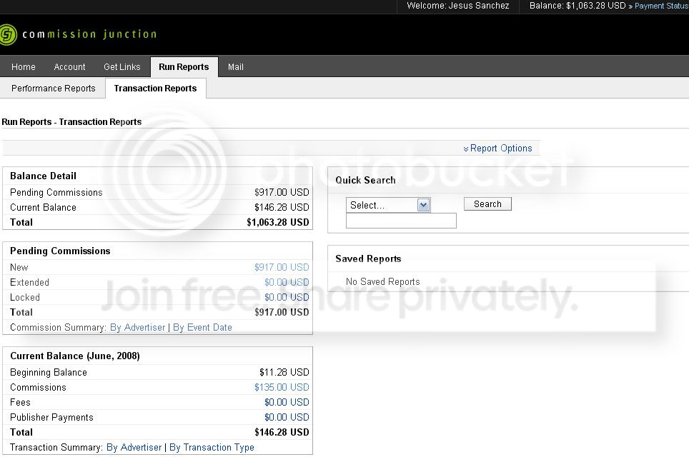Image resolution: width=689 pixels, height=457 pixels.
Task: Click the Quick Search heading
Action: click(x=366, y=180)
